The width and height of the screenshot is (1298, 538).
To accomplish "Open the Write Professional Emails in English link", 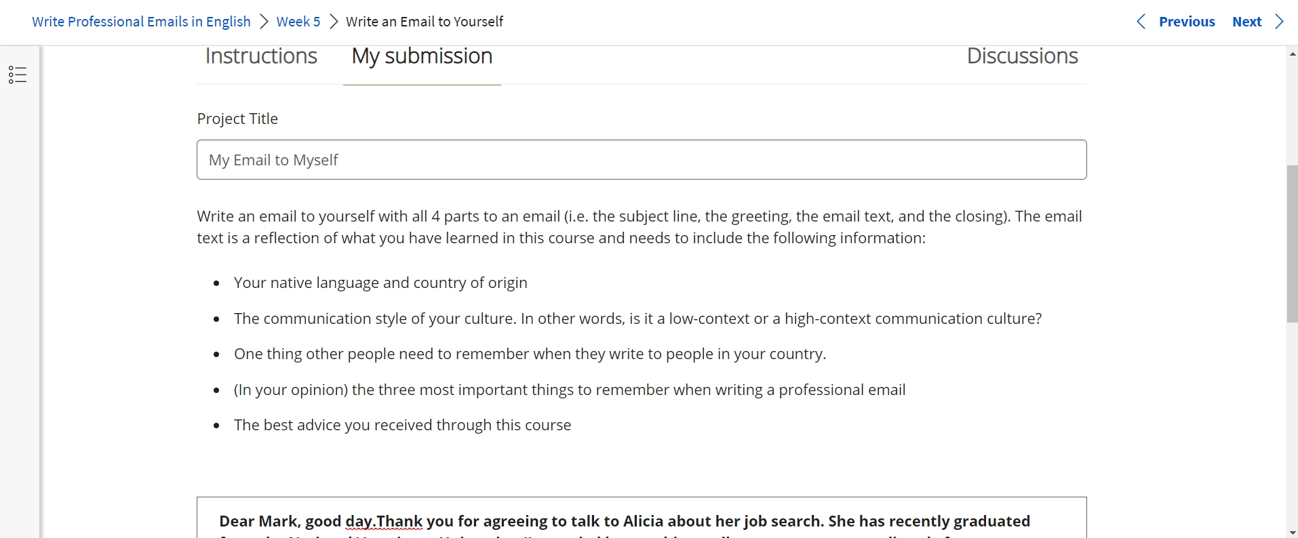I will [x=141, y=21].
